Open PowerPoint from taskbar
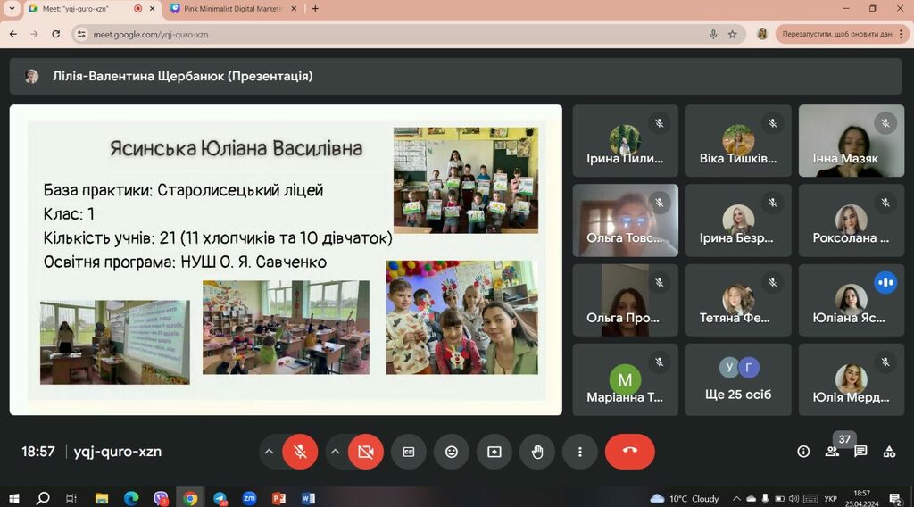This screenshot has height=507, width=914. (x=278, y=498)
